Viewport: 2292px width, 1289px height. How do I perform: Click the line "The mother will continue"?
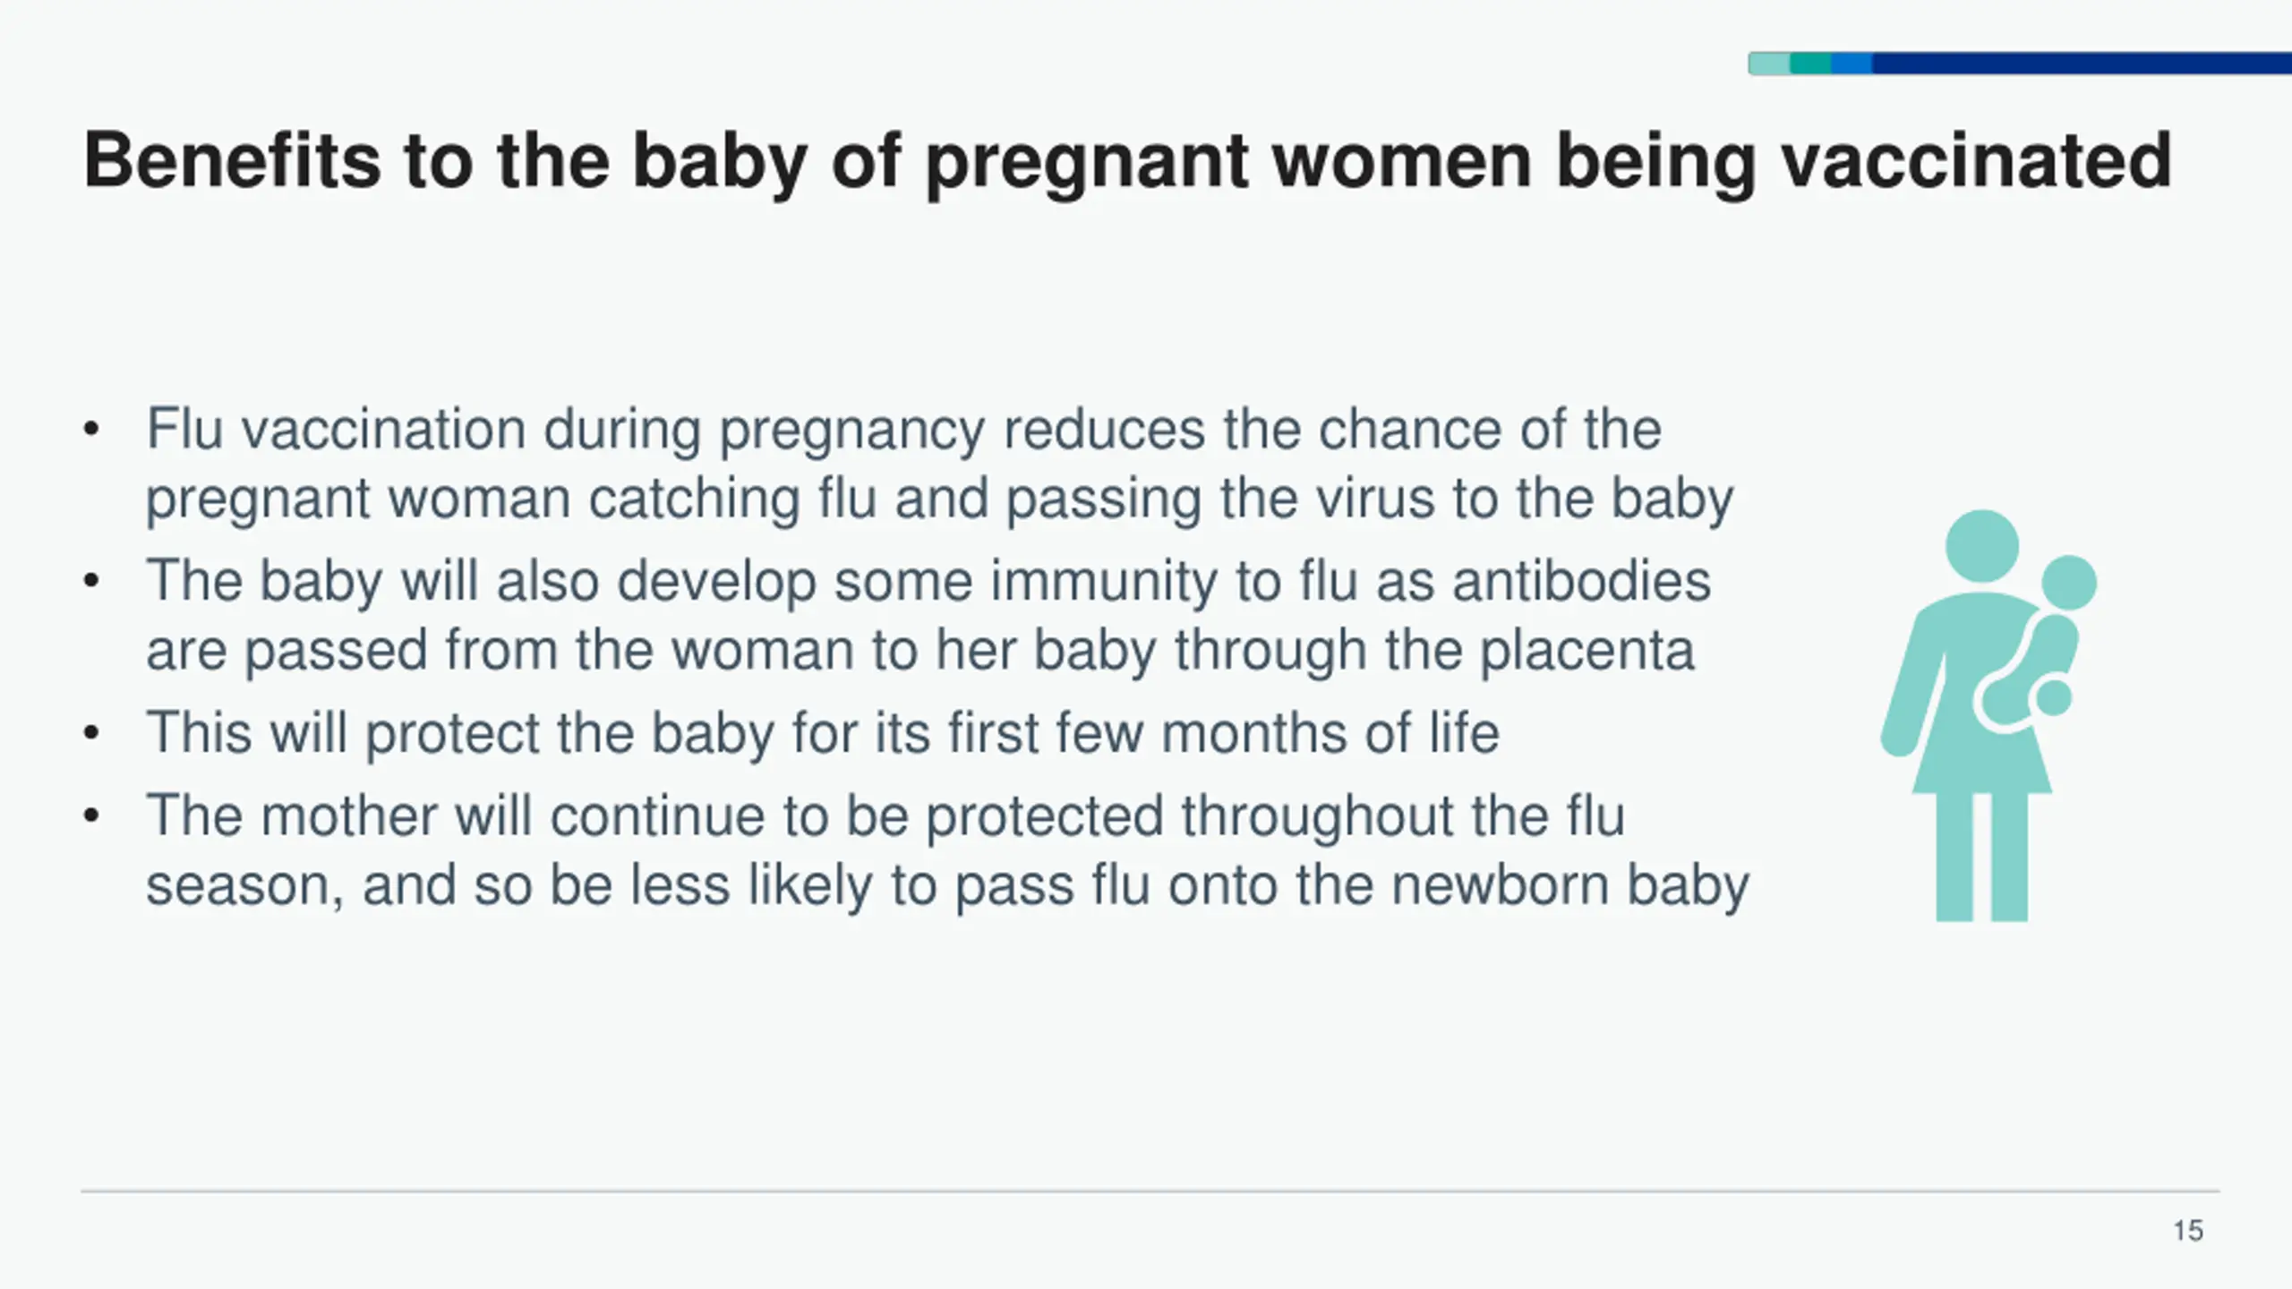tap(885, 815)
